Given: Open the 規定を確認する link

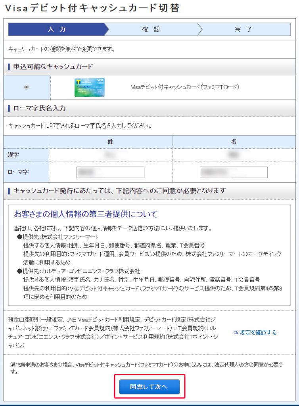Looking at the screenshot, I should [258, 333].
